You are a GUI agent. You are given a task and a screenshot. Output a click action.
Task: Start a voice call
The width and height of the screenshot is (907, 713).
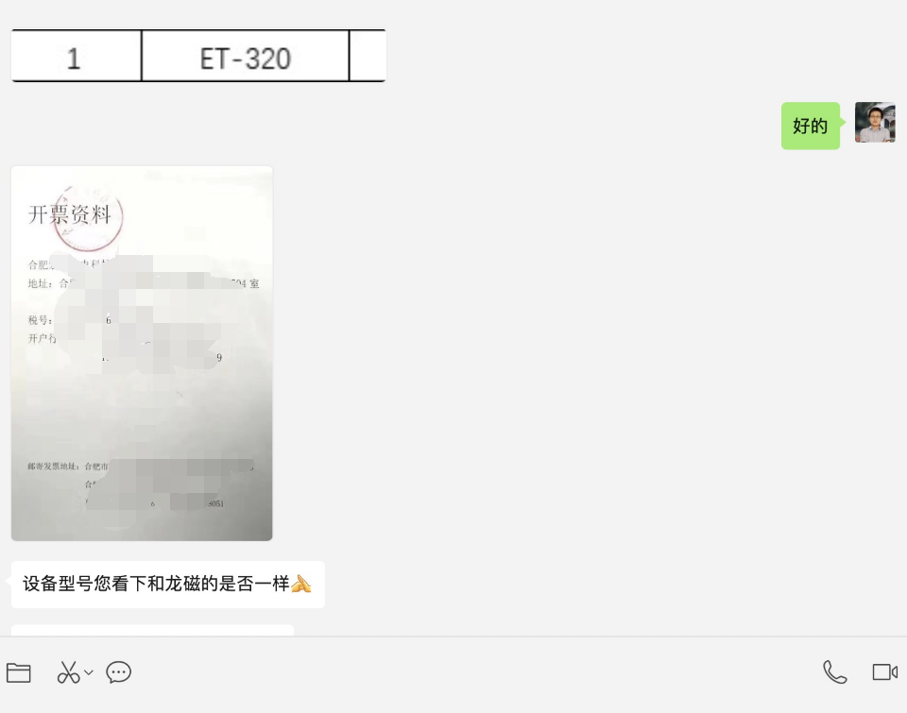coord(834,672)
